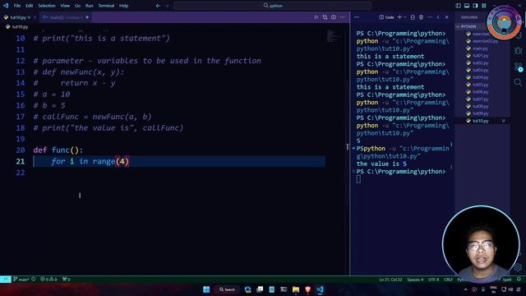Change end of line via CRLF
This screenshot has height=296, width=526.
tap(448, 280)
